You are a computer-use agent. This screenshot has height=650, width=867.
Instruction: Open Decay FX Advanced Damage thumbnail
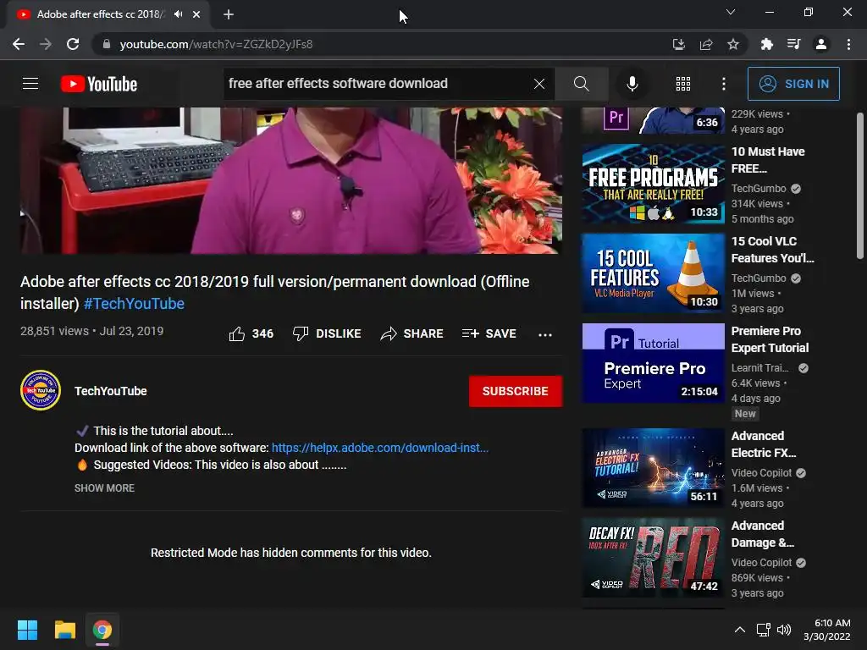(x=653, y=557)
